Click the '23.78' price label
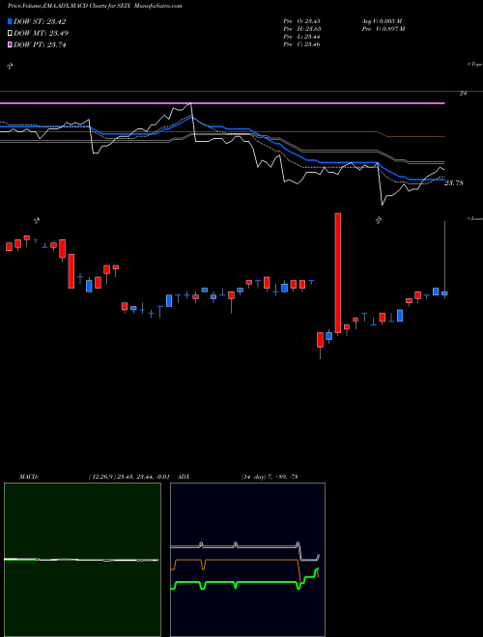 click(454, 182)
